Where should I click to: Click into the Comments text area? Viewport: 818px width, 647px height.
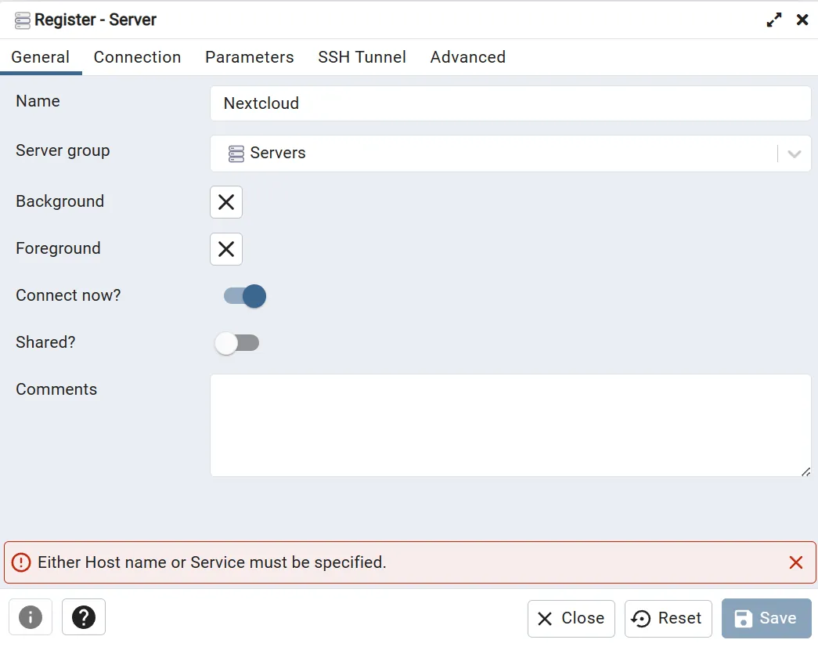[510, 425]
